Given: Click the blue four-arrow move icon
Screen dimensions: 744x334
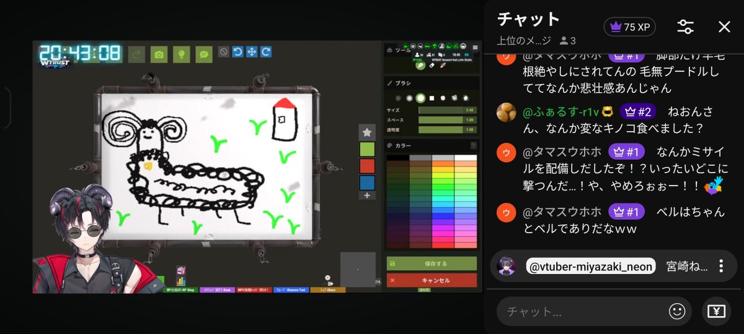Looking at the screenshot, I should (252, 52).
